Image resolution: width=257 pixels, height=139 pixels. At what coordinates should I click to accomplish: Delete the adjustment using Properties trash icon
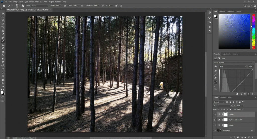(x=252, y=94)
